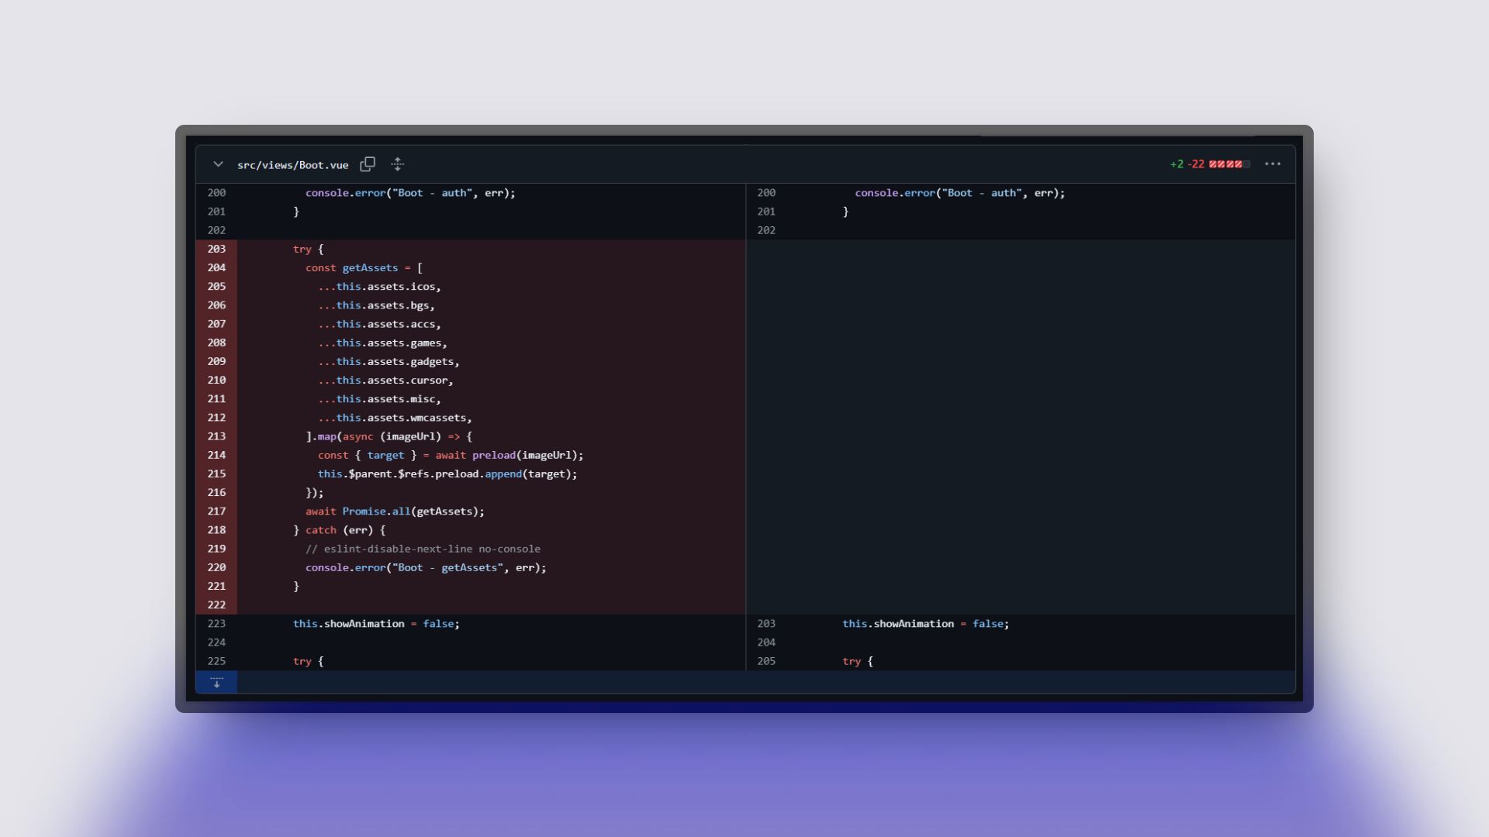Click the red -22 deletions count

(x=1194, y=164)
